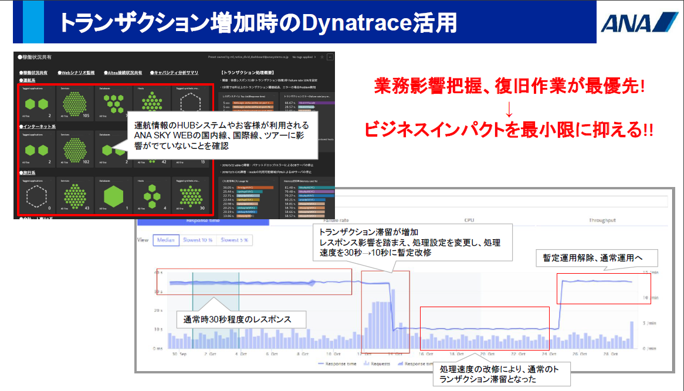
Task: Click the red text 業務影響把握、復旧作業が最優先!
Action: 509,86
